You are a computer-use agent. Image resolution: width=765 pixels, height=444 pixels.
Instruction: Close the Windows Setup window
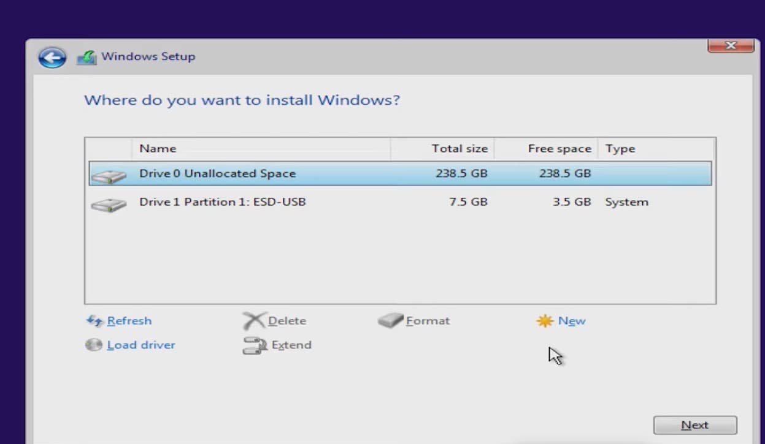[x=730, y=46]
